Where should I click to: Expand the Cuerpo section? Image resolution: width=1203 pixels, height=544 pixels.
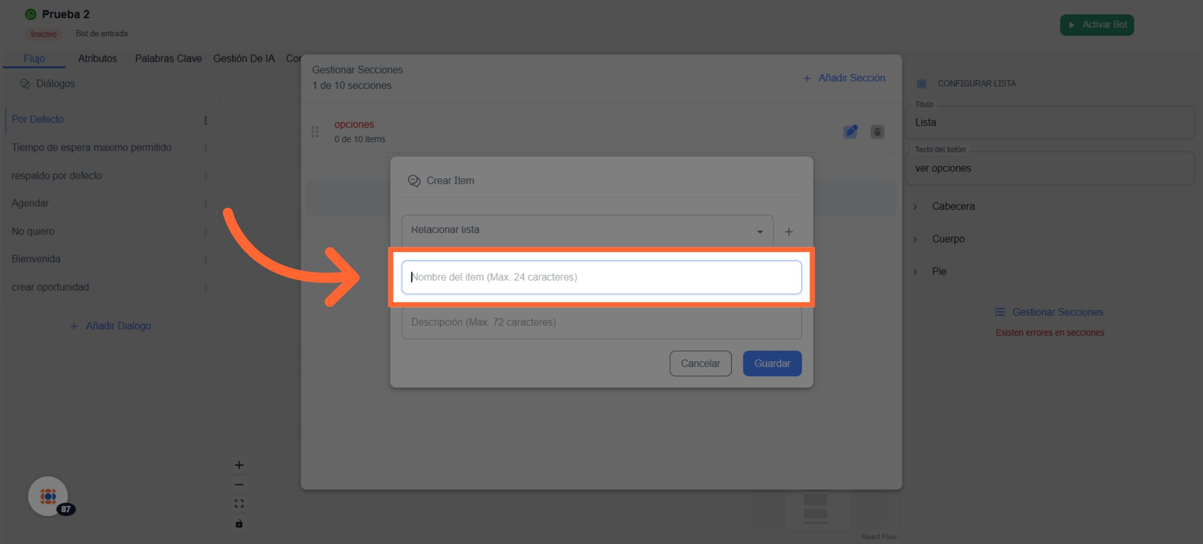[x=948, y=239]
